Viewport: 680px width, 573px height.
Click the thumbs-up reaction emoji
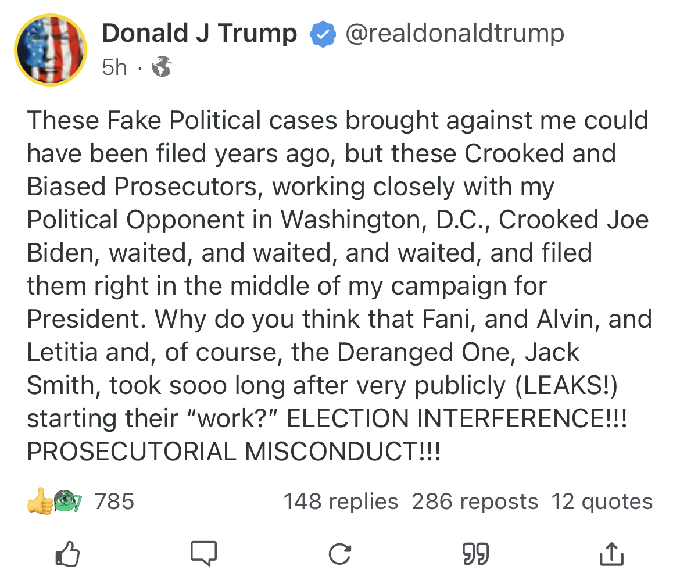[40, 501]
